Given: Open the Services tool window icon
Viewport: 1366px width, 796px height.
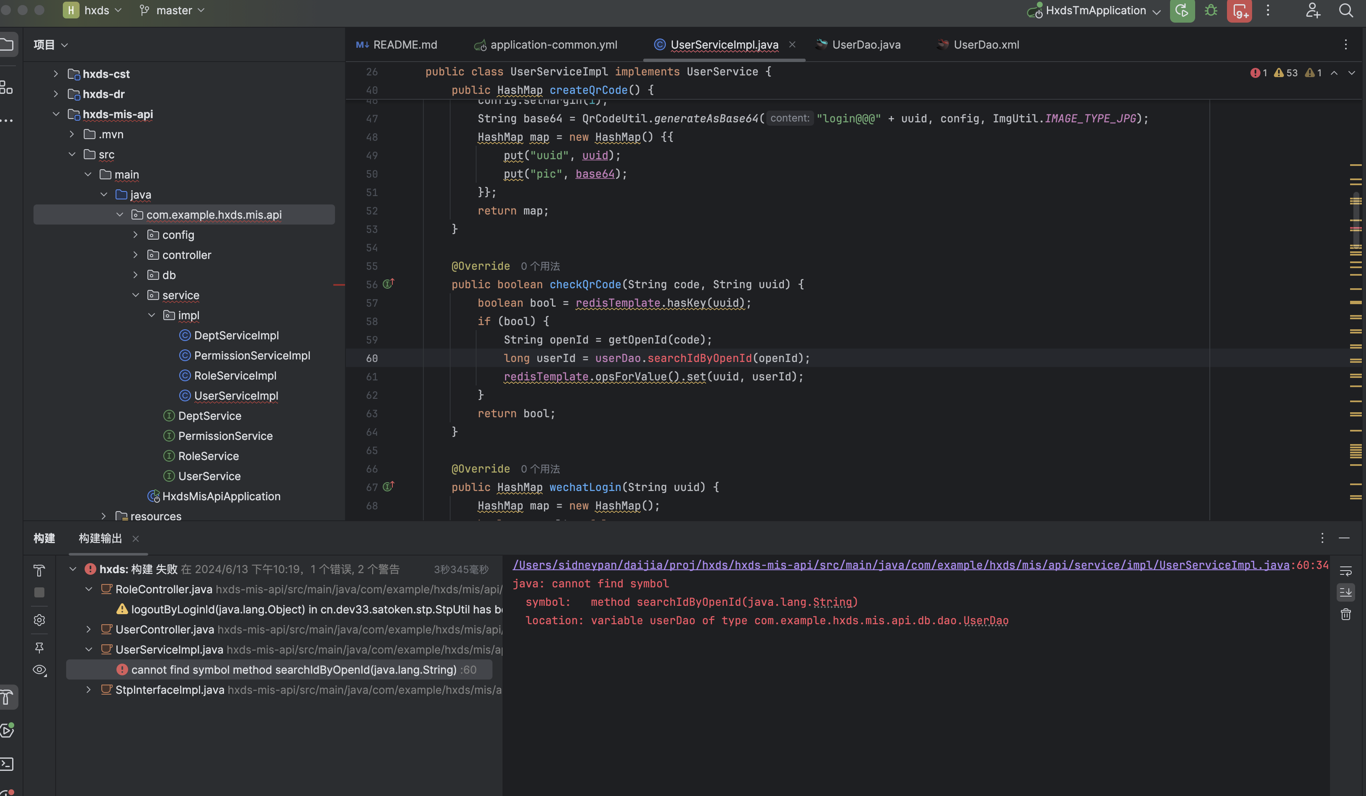Looking at the screenshot, I should [7, 730].
